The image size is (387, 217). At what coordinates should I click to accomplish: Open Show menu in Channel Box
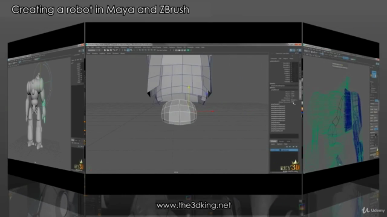(291, 58)
